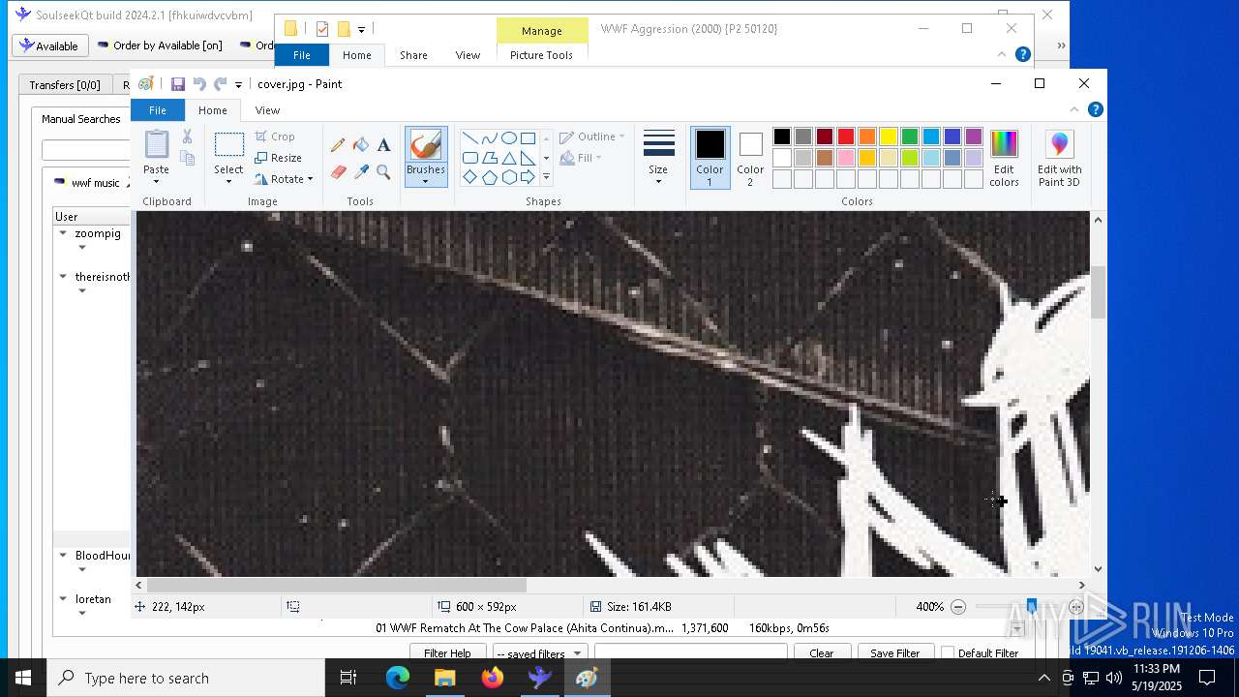The image size is (1239, 697).
Task: Select the Magnifier tool
Action: pyautogui.click(x=383, y=172)
